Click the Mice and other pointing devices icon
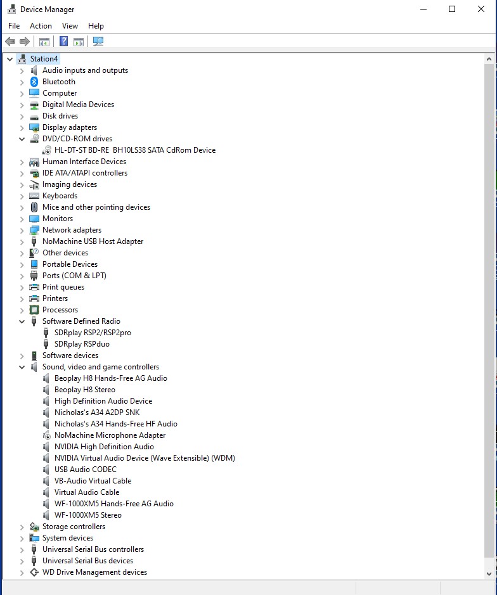 point(34,207)
